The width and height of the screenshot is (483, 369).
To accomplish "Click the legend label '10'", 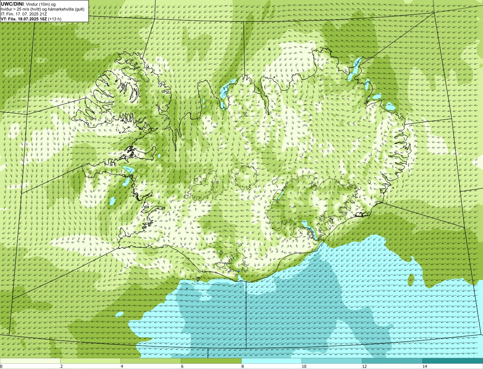I will [x=304, y=366].
